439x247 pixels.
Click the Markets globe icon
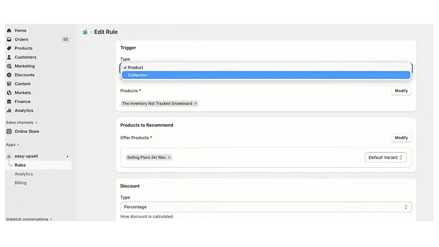[9, 93]
